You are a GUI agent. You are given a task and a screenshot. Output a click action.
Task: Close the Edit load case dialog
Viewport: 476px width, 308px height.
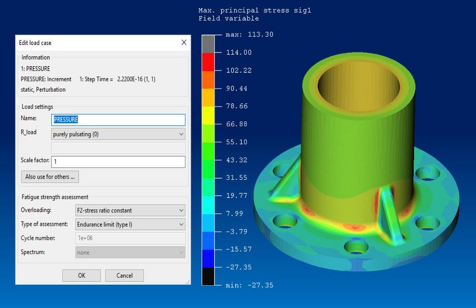(x=184, y=43)
